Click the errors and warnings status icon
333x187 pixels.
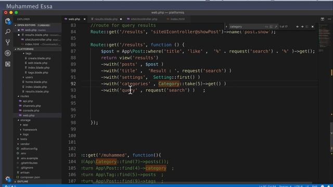[x=10, y=186]
